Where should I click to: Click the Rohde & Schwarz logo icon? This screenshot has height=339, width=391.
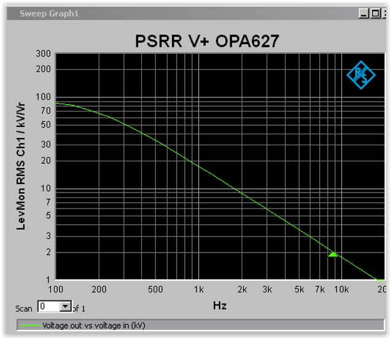[x=361, y=75]
